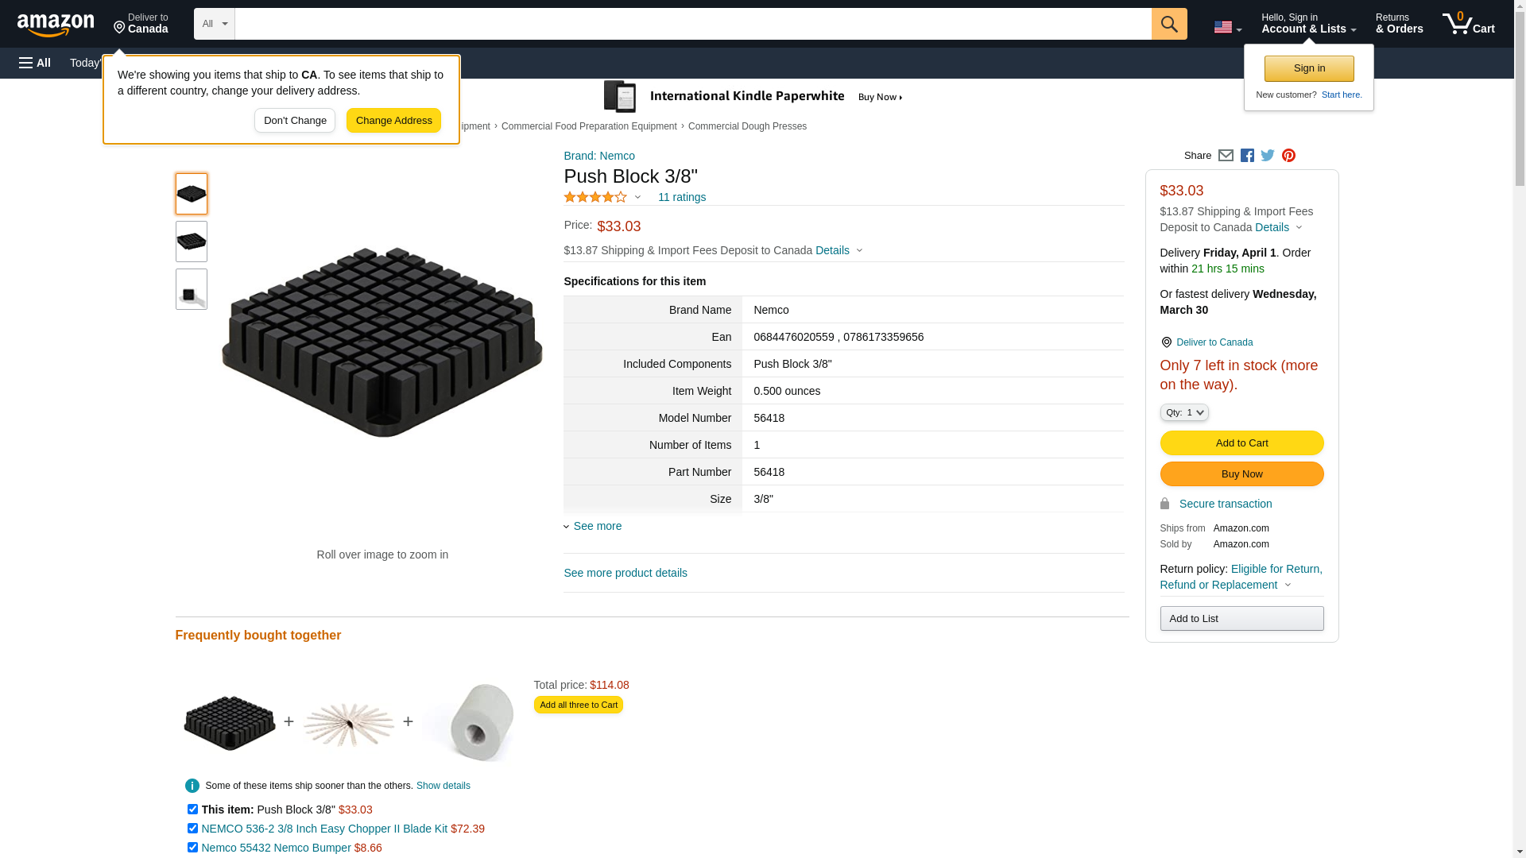Toggle the NEMCO Easy Chopper Blade Kit checkbox
The height and width of the screenshot is (858, 1526).
192,829
